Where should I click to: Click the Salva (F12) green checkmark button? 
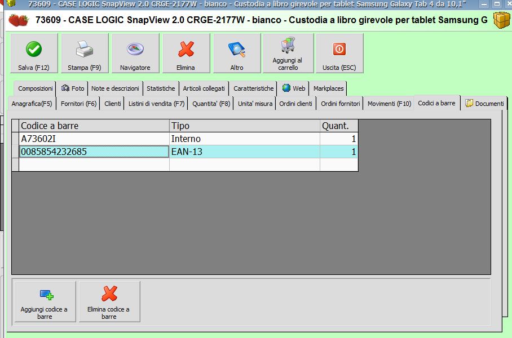[34, 53]
